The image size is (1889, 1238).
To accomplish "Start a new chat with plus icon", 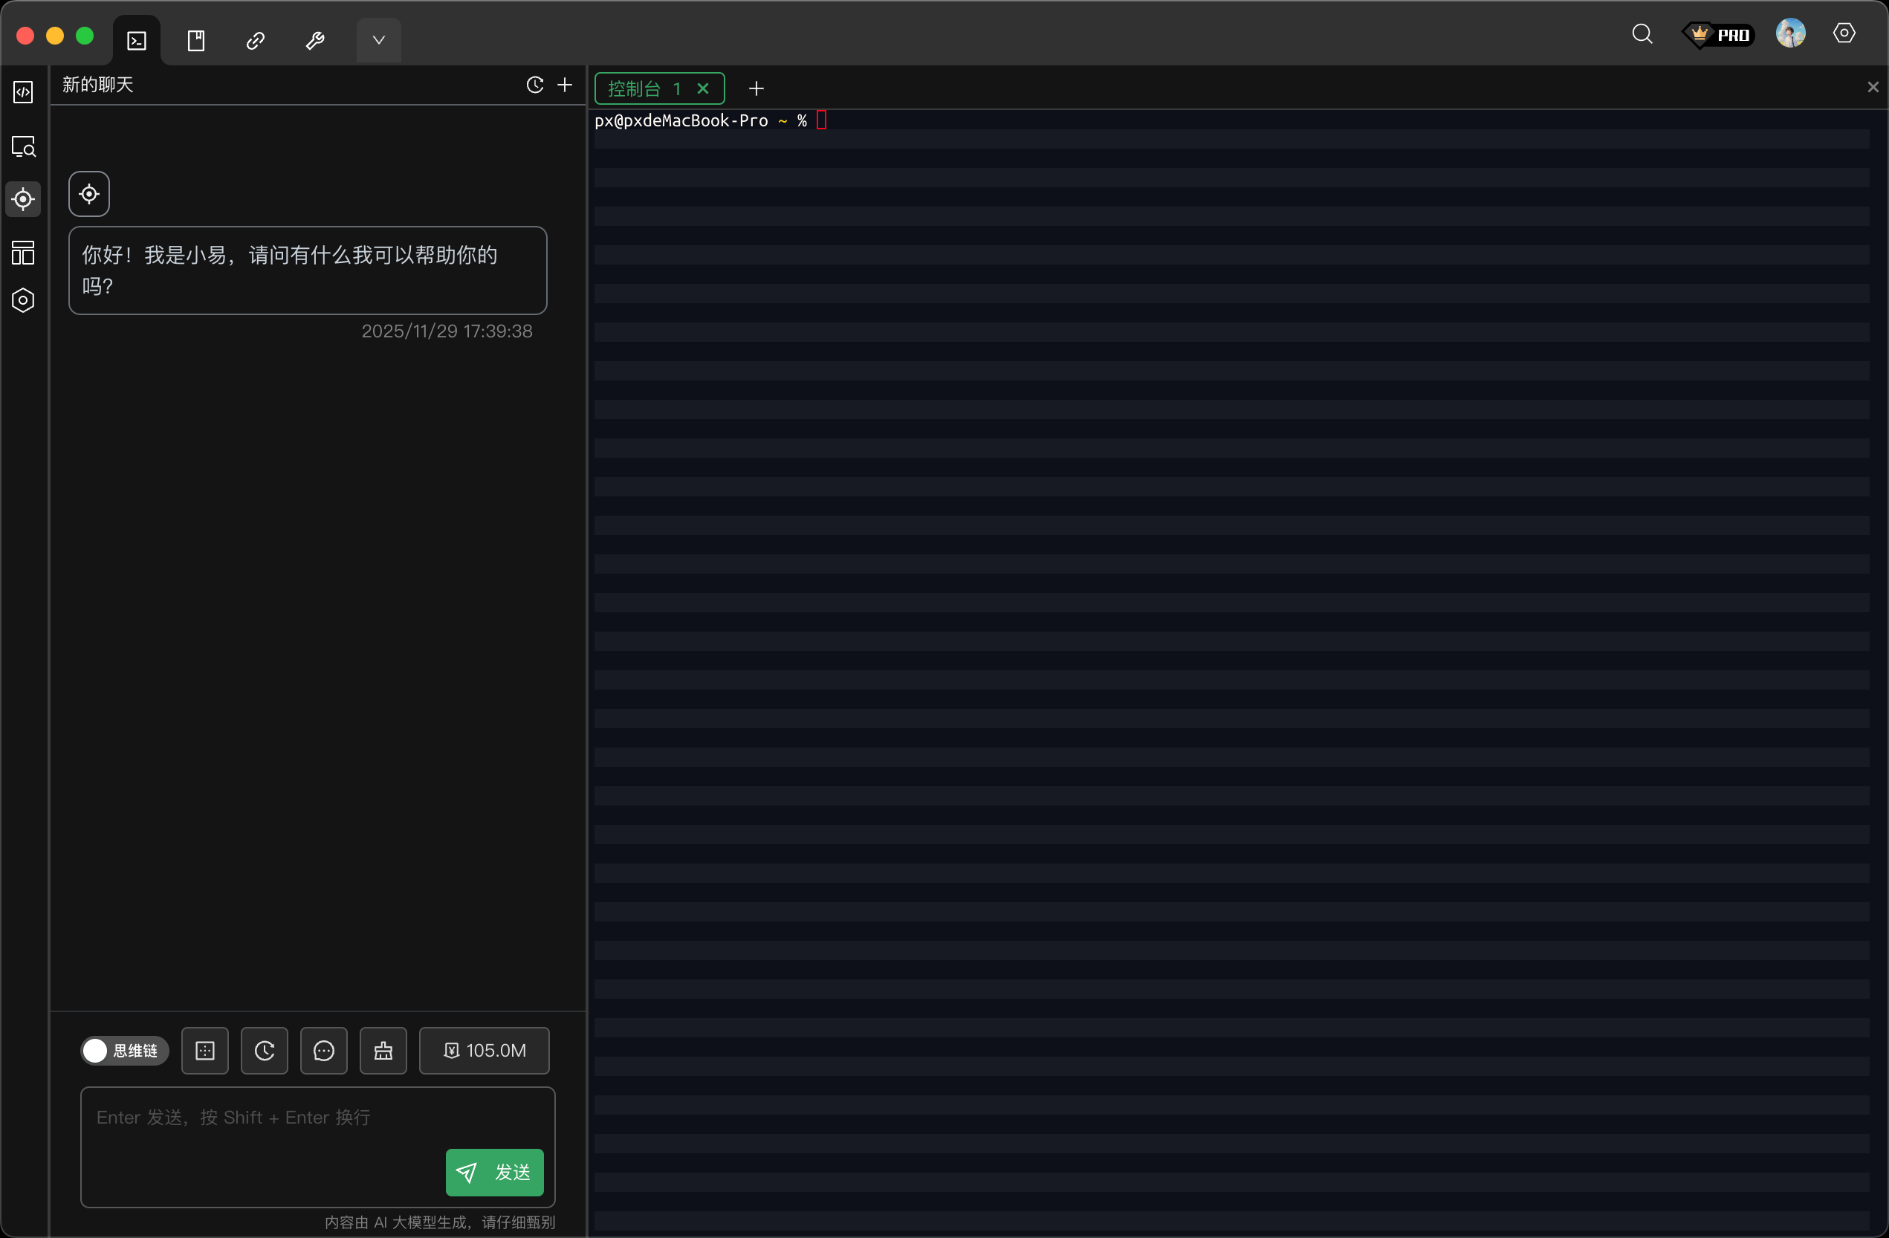I will point(564,85).
